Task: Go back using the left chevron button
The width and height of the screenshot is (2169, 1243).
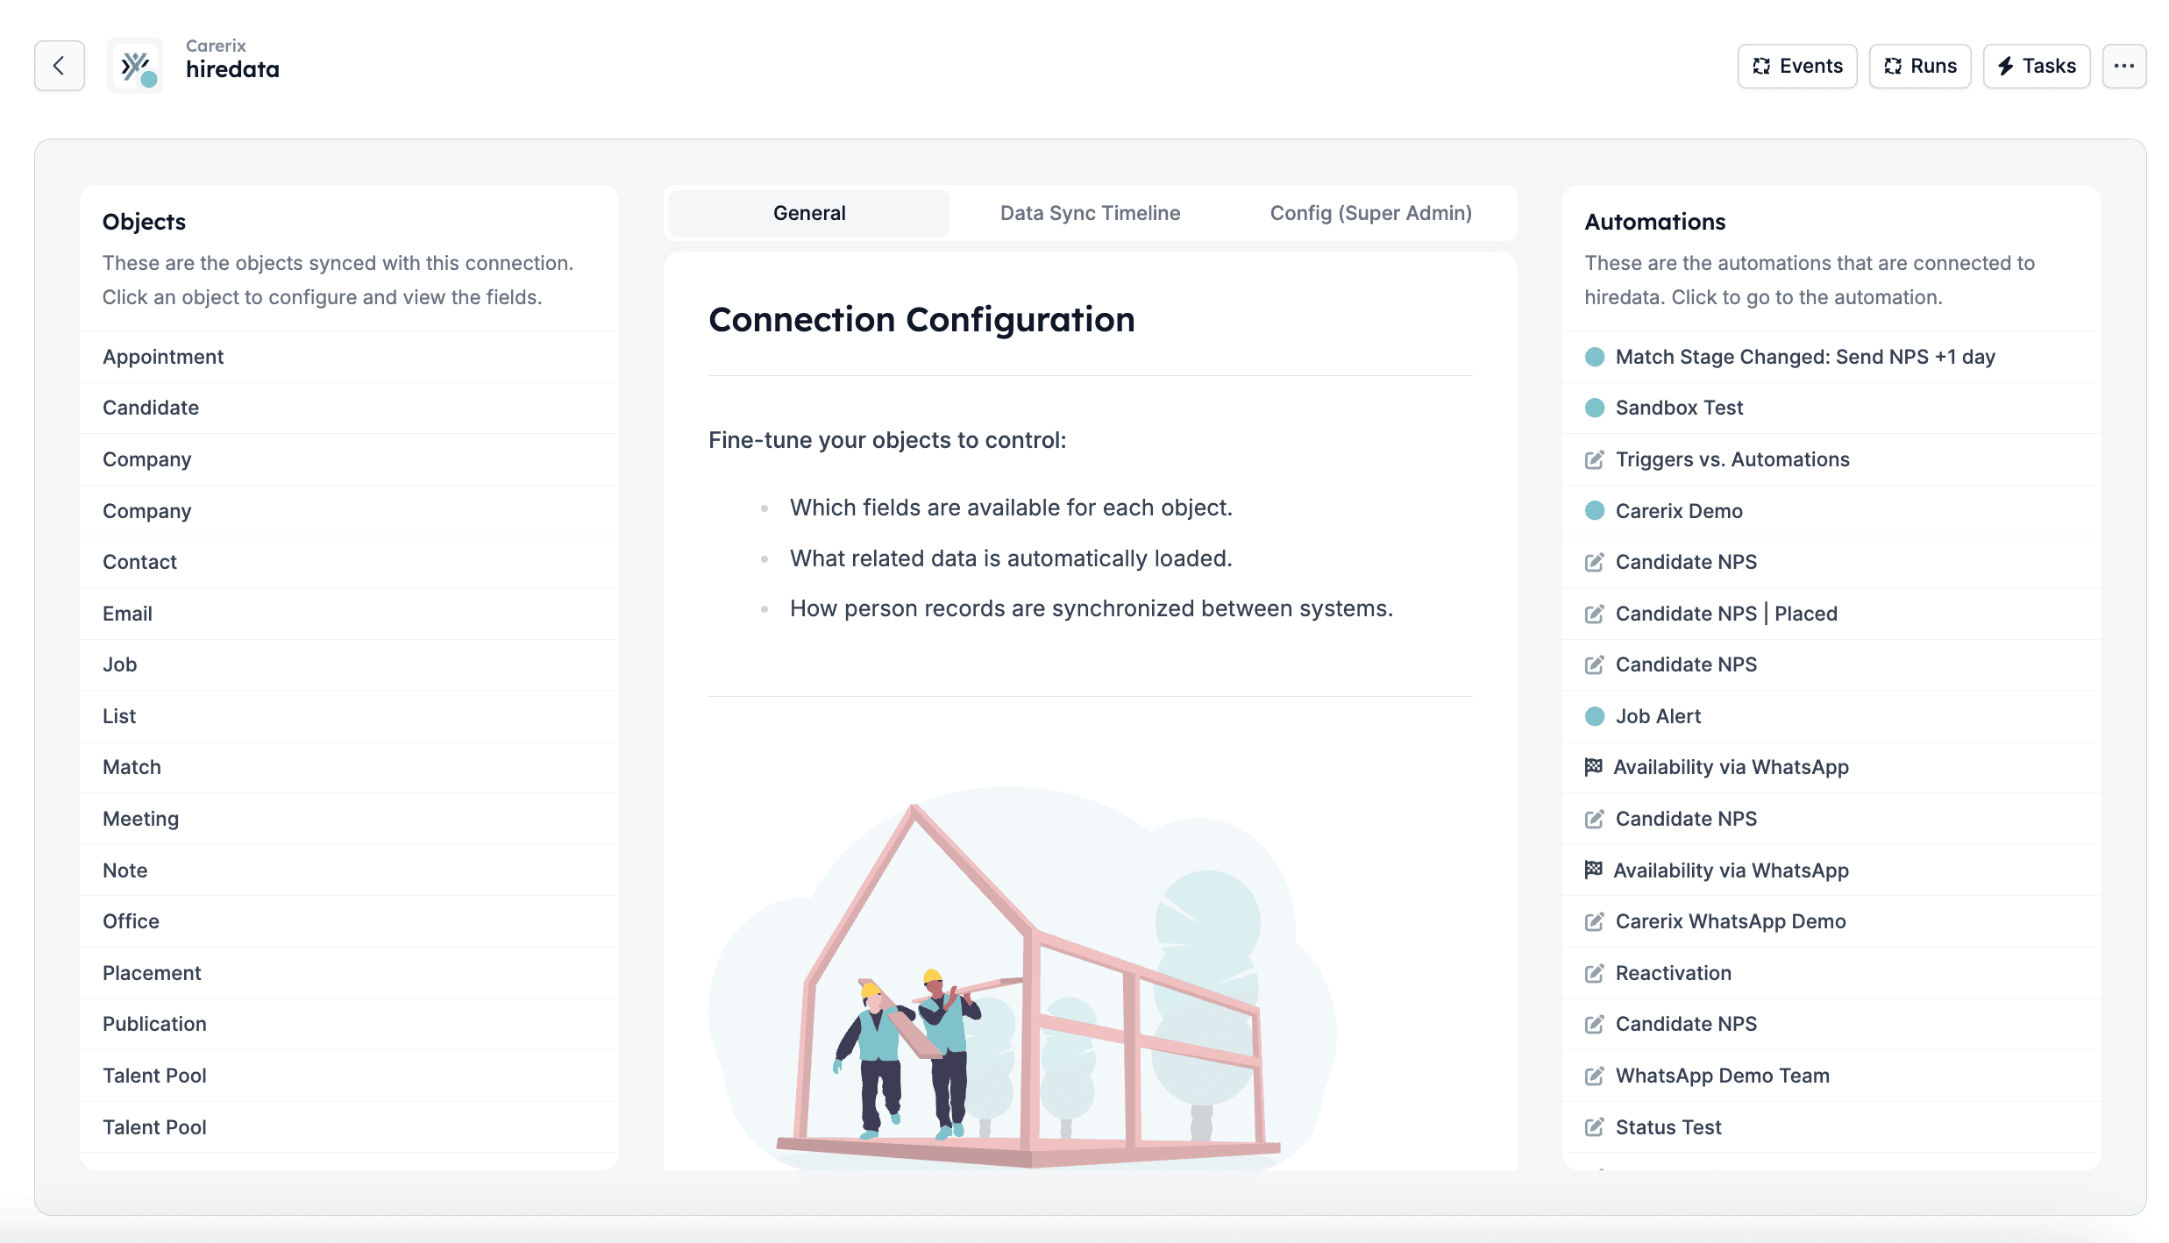Action: (60, 66)
